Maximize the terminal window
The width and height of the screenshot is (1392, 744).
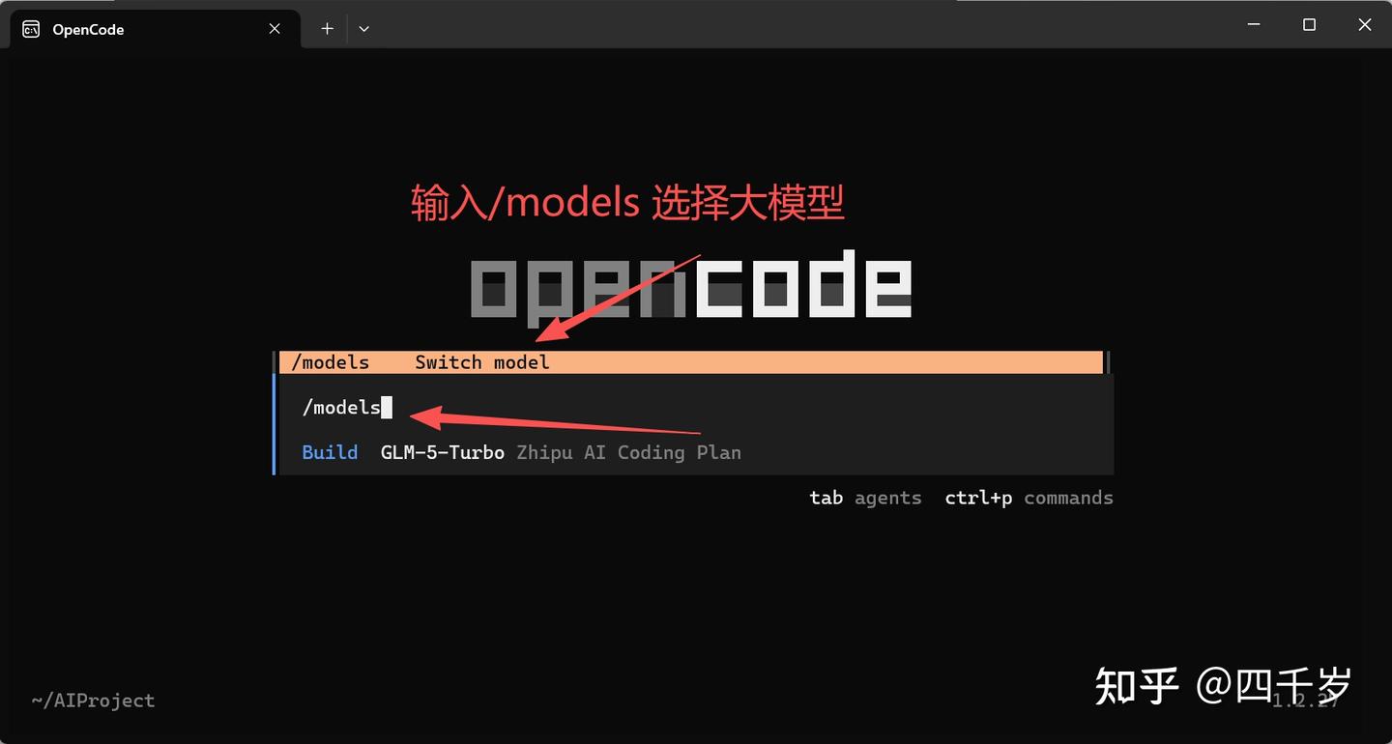(1309, 25)
